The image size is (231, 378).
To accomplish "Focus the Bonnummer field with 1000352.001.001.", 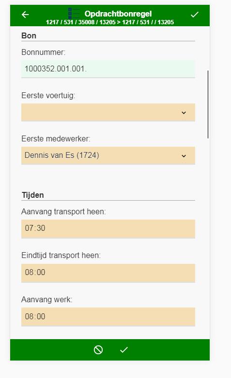I will coord(108,69).
